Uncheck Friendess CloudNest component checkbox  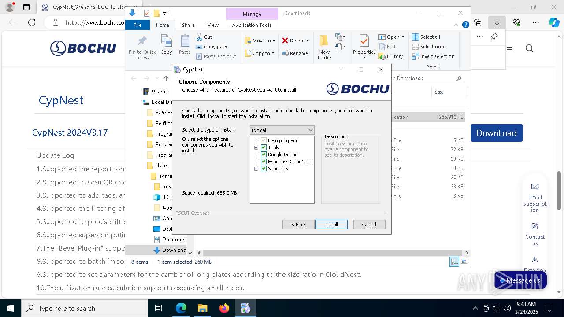[264, 162]
